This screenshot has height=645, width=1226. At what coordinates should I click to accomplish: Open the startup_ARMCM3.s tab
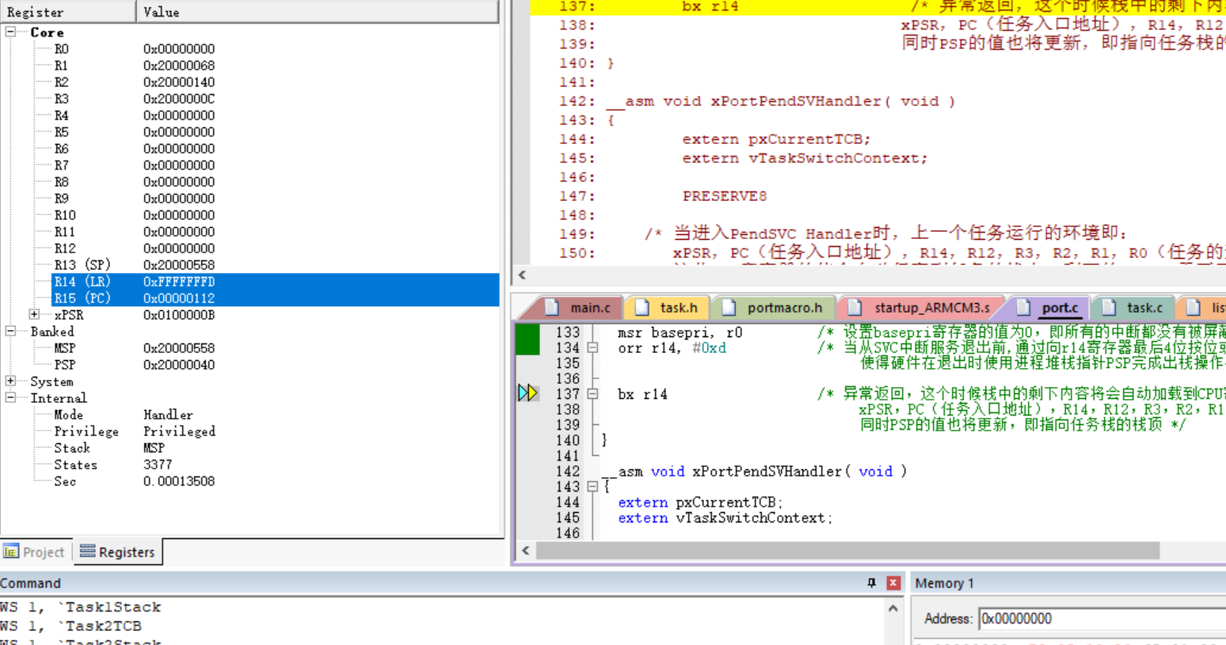point(921,308)
